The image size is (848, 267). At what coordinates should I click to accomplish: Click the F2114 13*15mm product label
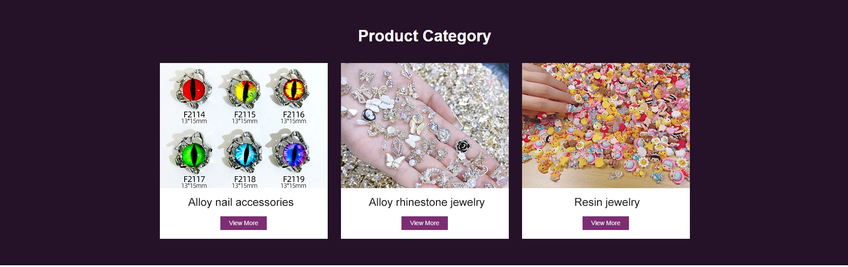[x=194, y=117]
